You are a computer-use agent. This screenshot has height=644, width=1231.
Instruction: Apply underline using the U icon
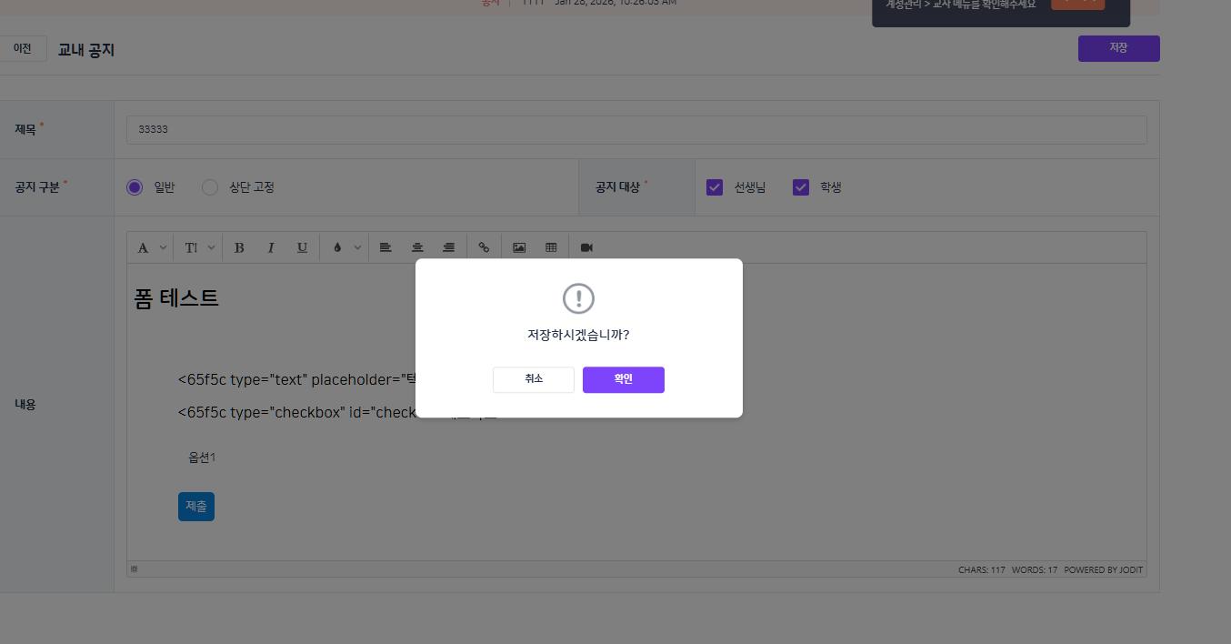coord(302,247)
